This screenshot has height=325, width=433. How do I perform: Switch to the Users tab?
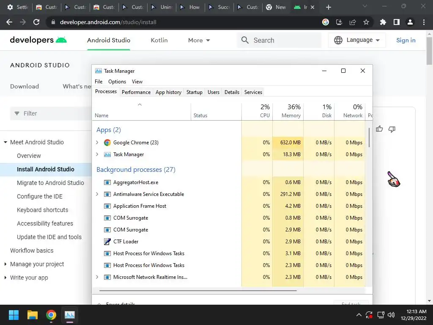pyautogui.click(x=214, y=92)
